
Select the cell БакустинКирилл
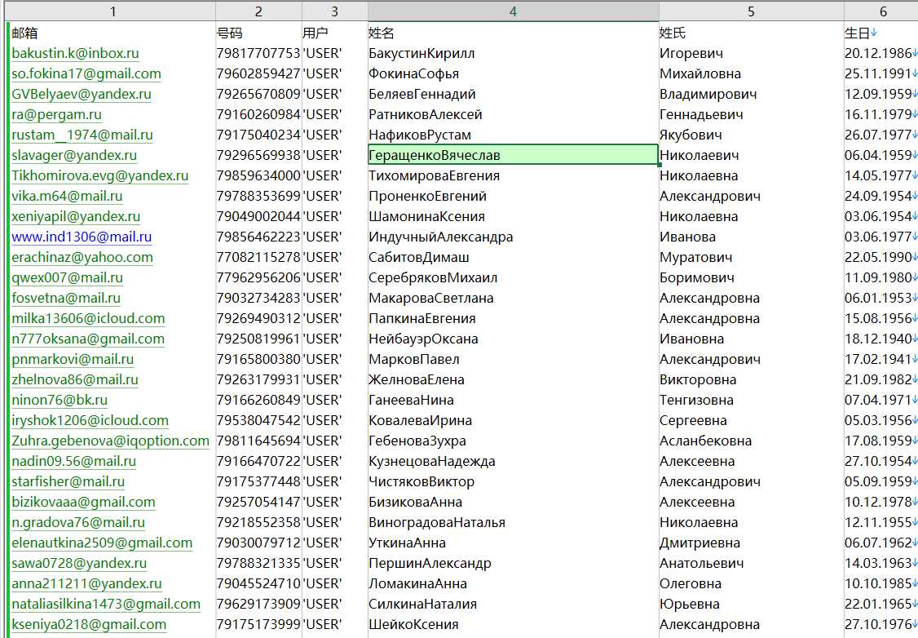point(513,53)
